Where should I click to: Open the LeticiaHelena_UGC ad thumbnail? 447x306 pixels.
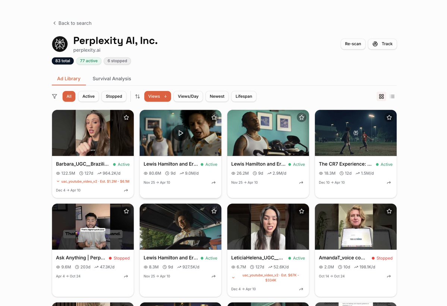pyautogui.click(x=268, y=227)
